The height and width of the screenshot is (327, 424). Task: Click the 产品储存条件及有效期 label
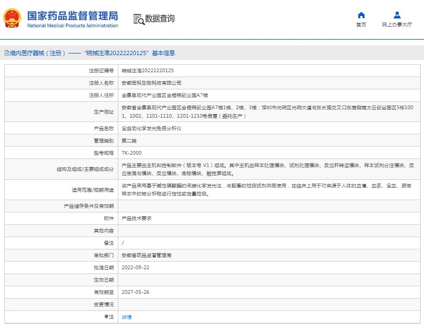tap(89, 206)
